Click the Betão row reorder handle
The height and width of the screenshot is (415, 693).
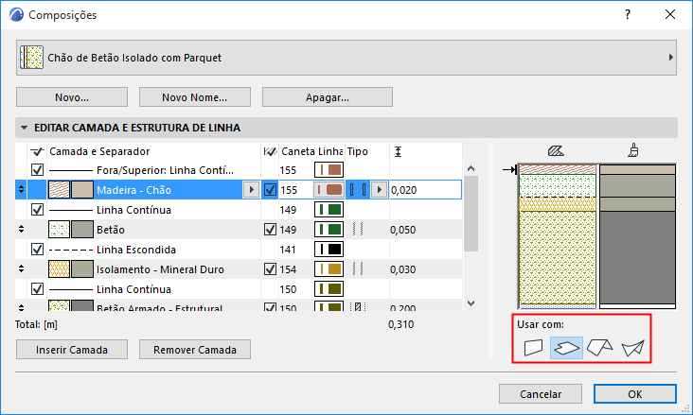click(x=21, y=229)
